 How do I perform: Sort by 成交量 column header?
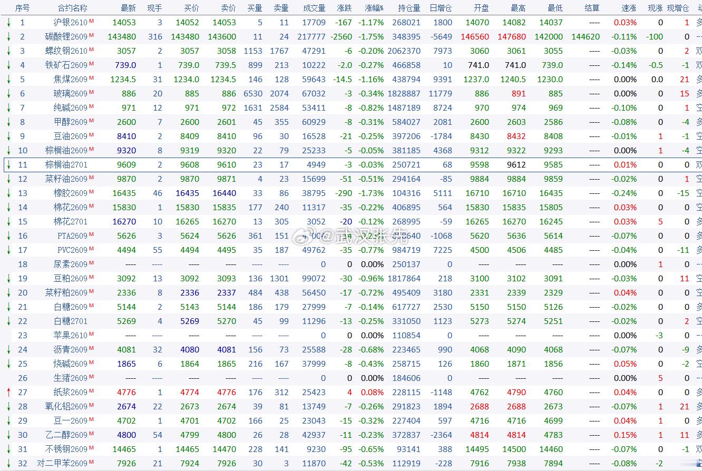pos(314,8)
